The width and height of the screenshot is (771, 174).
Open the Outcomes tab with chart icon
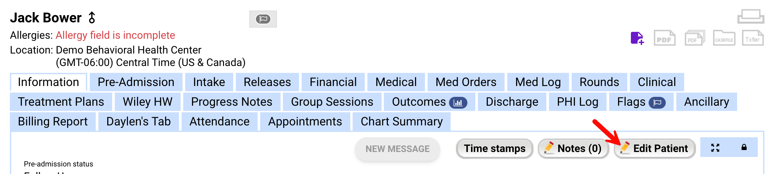pyautogui.click(x=429, y=102)
